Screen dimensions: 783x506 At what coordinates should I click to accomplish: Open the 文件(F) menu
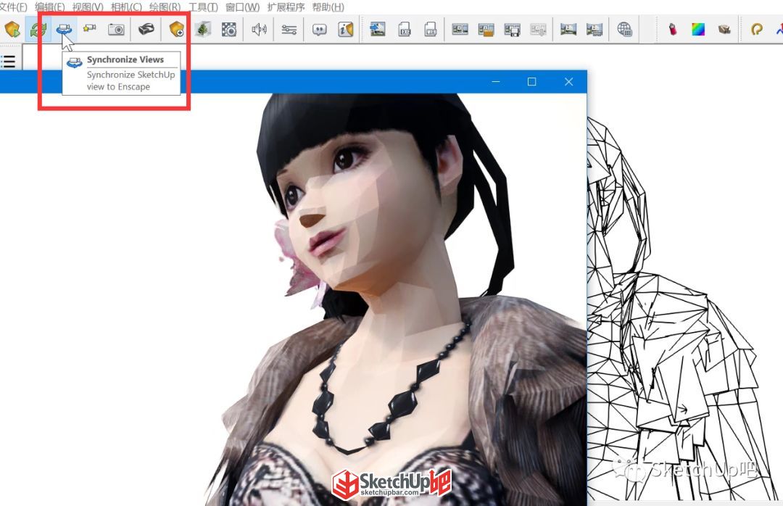[x=13, y=7]
